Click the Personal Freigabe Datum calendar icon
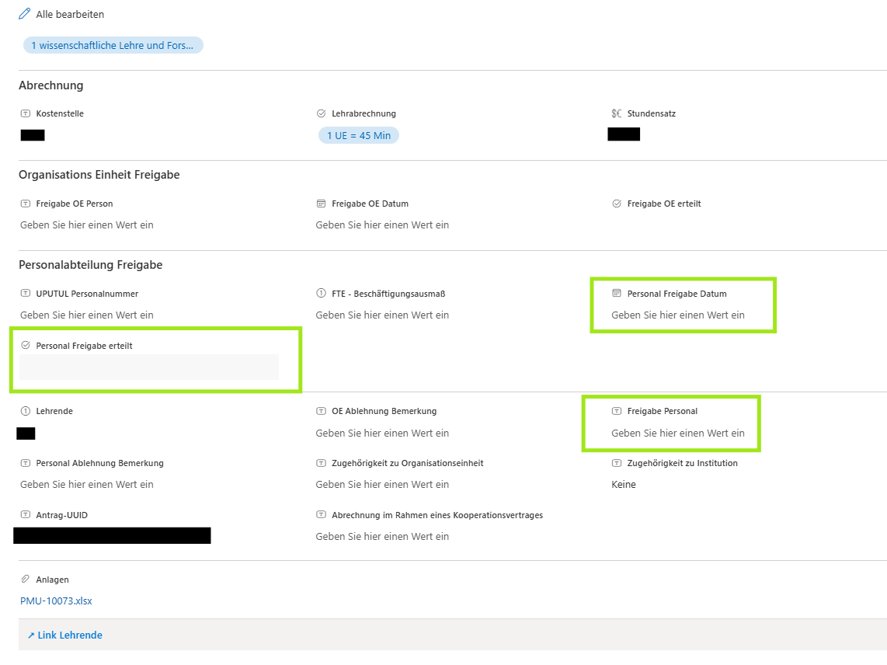The width and height of the screenshot is (887, 665). [617, 293]
